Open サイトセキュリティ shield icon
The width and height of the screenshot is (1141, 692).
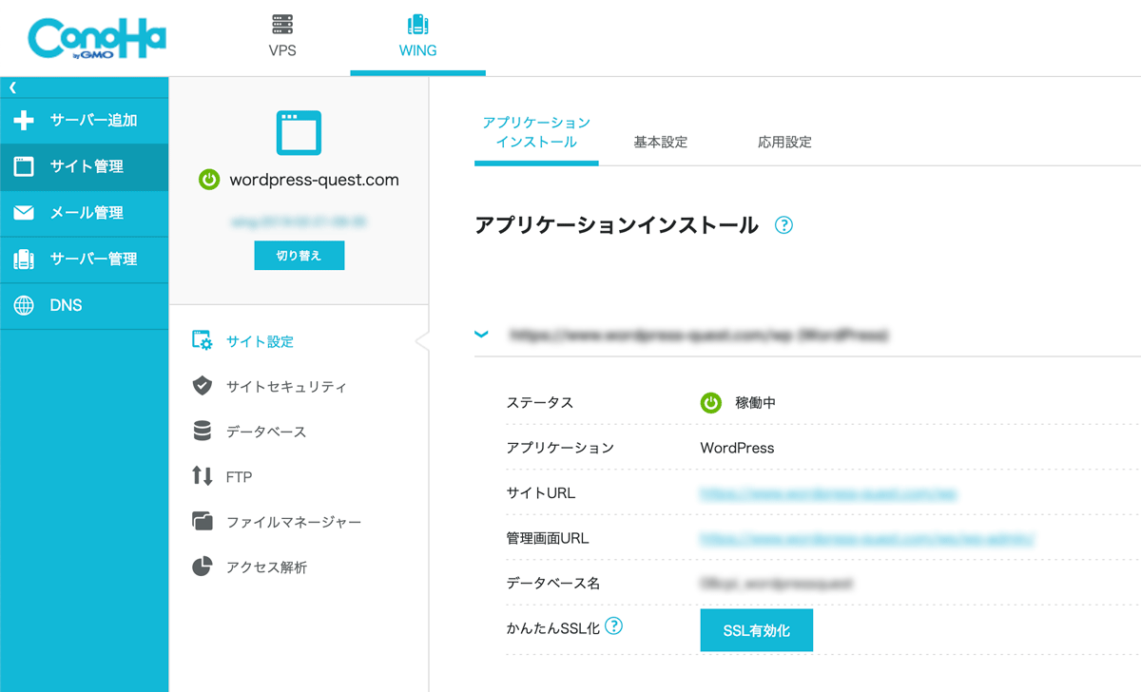(202, 386)
